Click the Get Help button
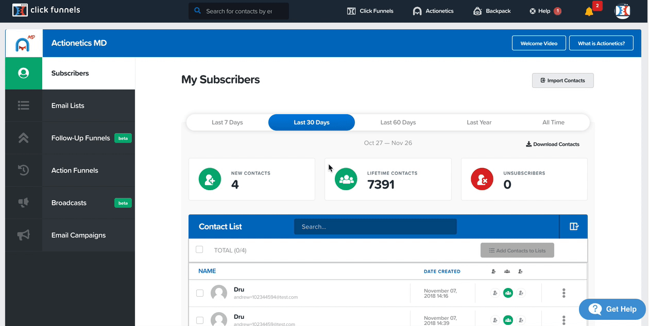 (612, 309)
